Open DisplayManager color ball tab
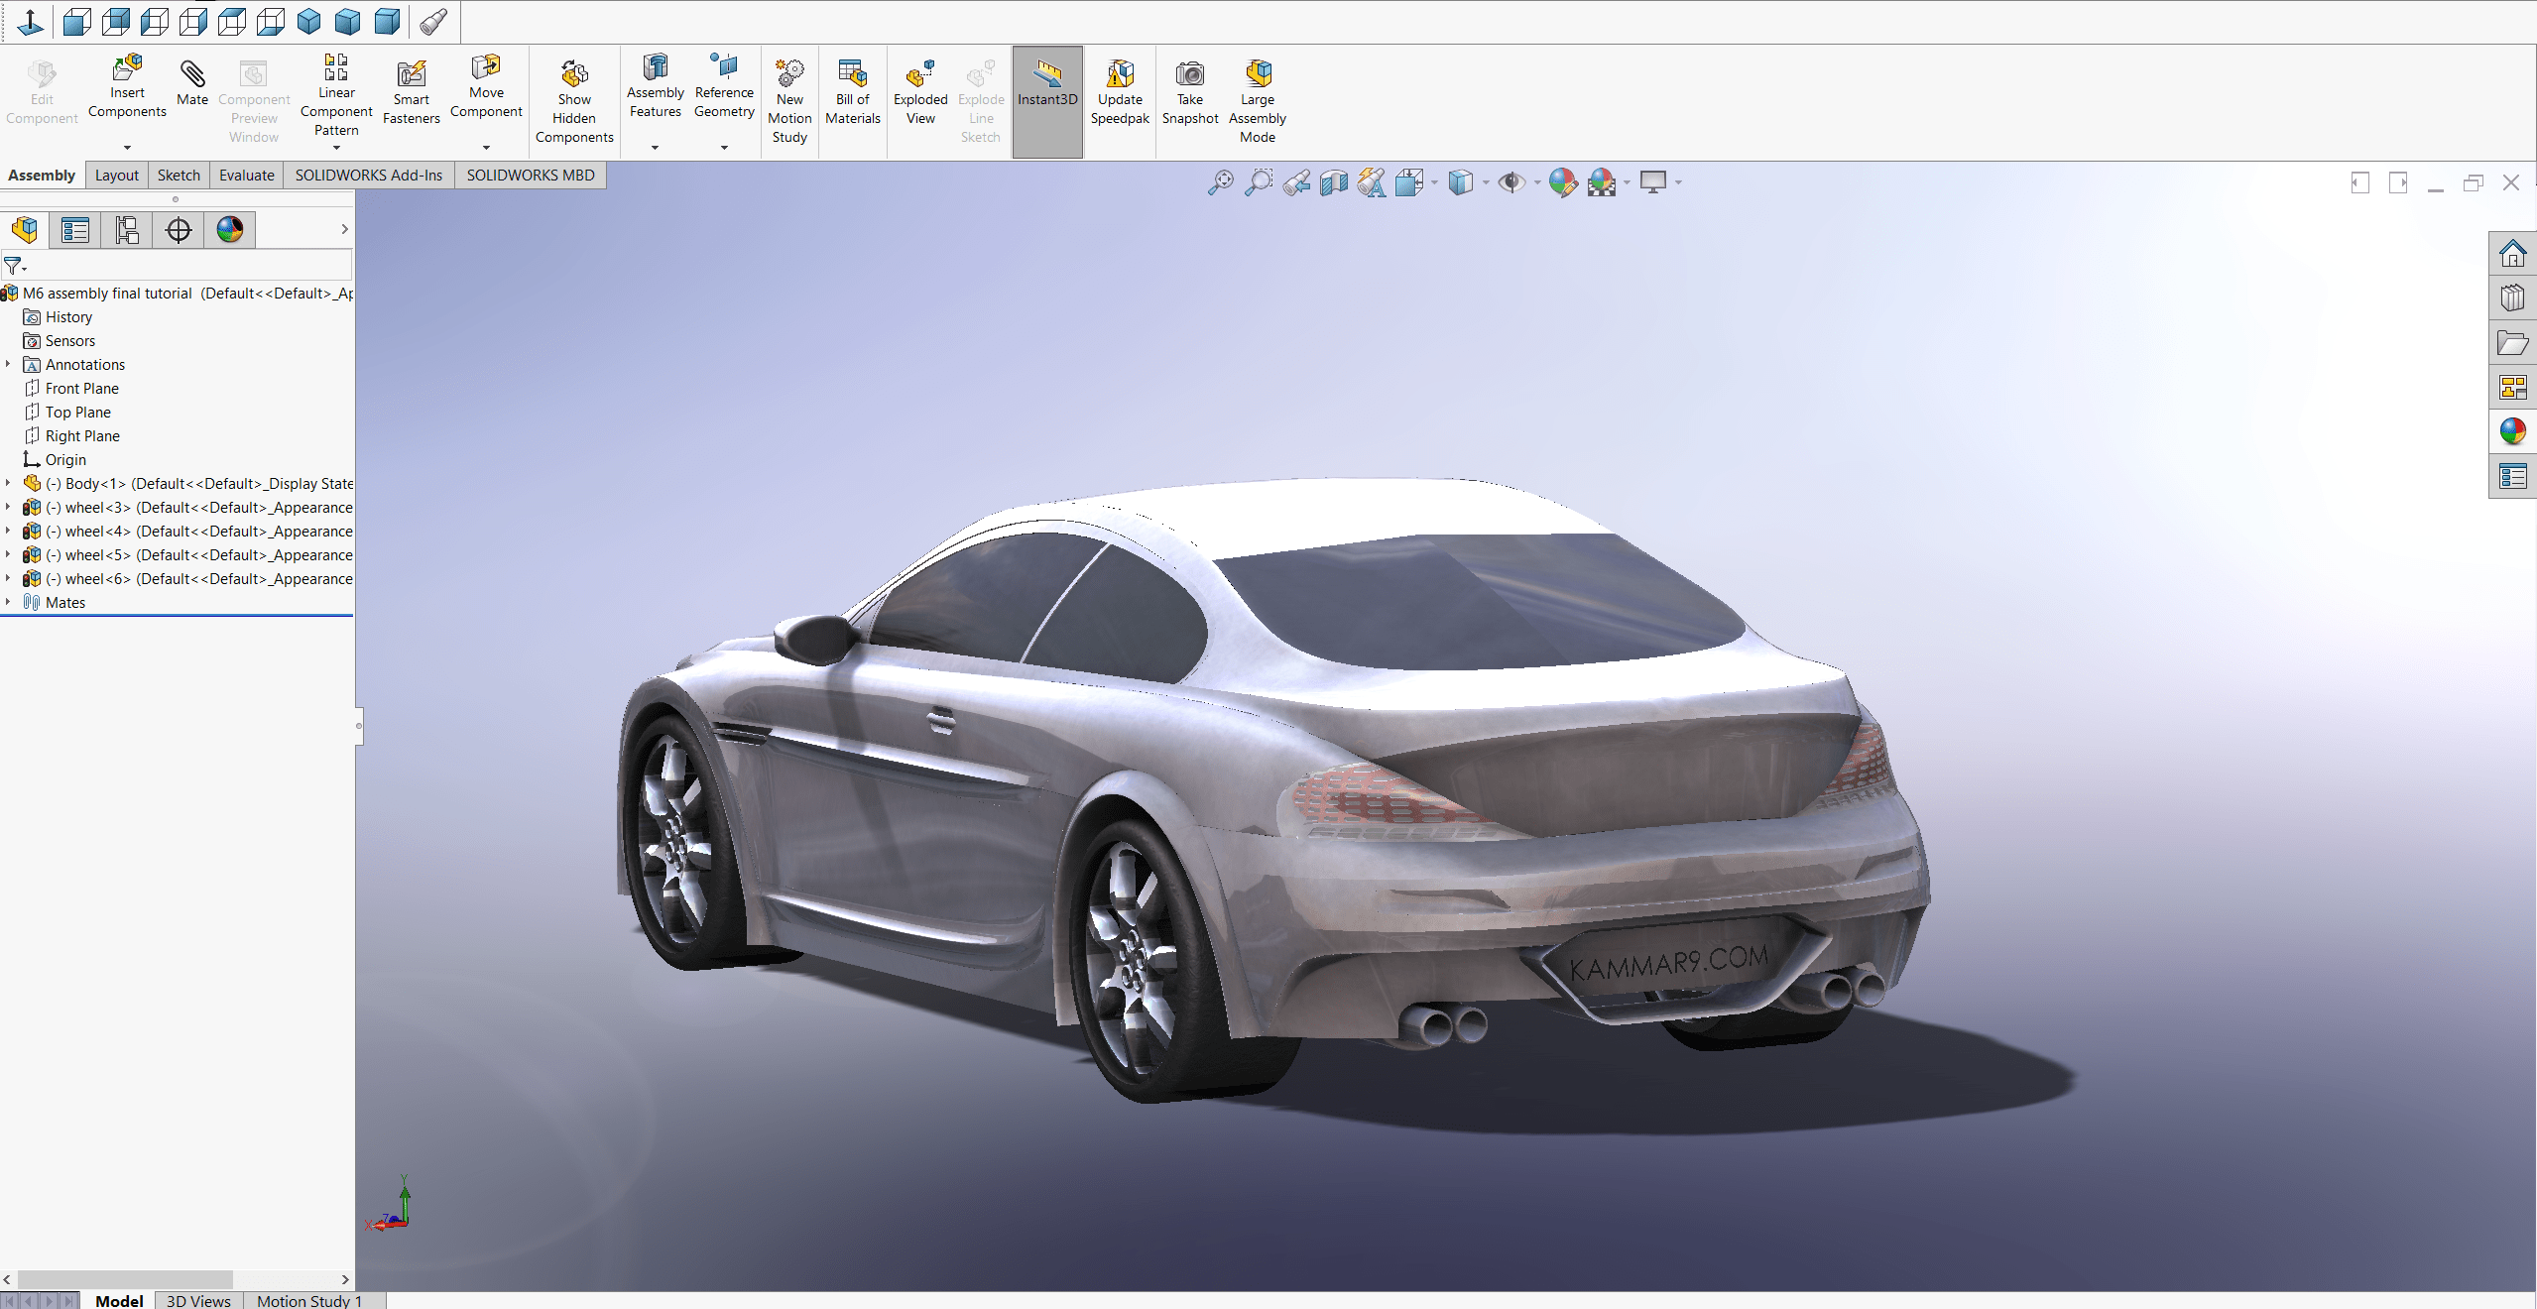 tap(230, 230)
